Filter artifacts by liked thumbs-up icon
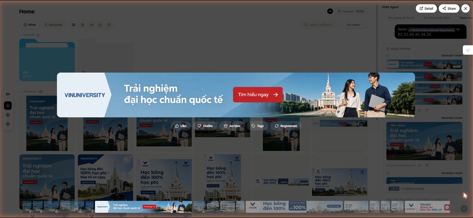The width and height of the screenshot is (473, 218). [100, 25]
